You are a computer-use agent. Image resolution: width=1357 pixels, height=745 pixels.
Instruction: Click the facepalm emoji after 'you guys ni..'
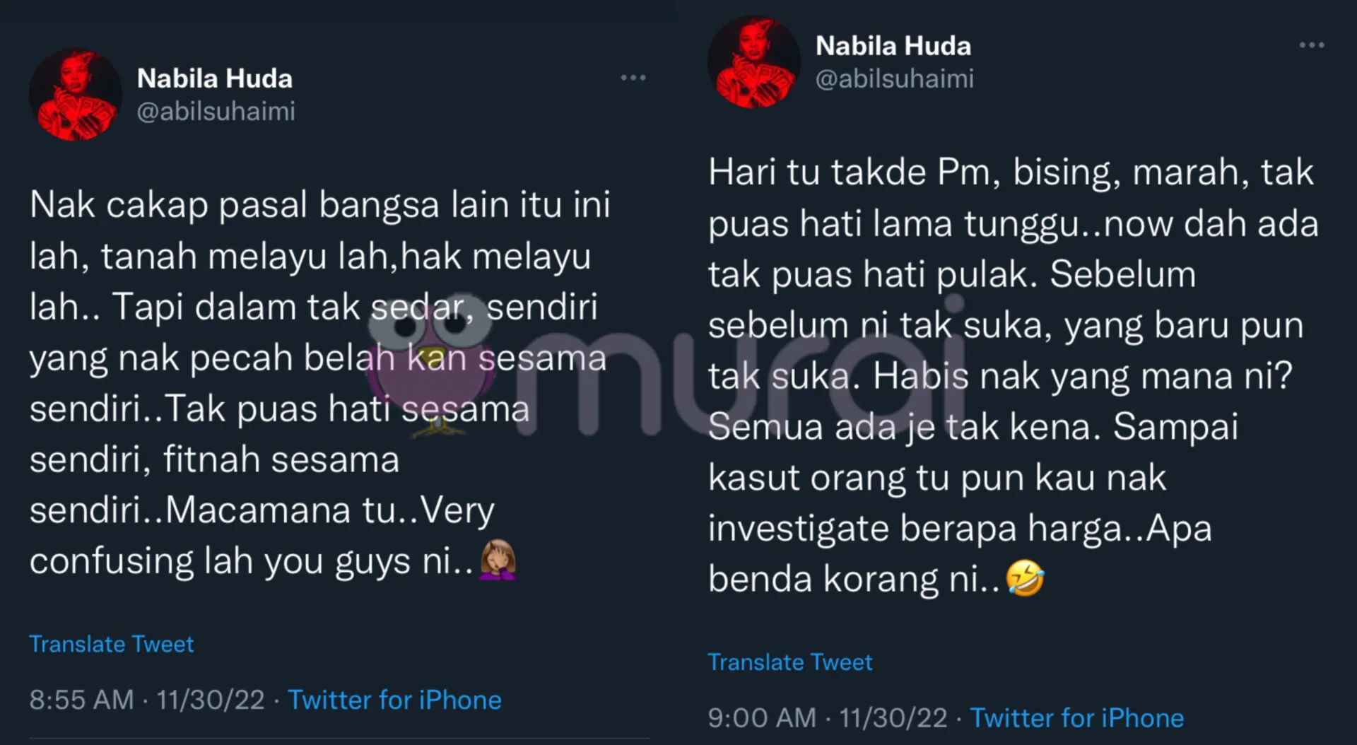pos(498,560)
